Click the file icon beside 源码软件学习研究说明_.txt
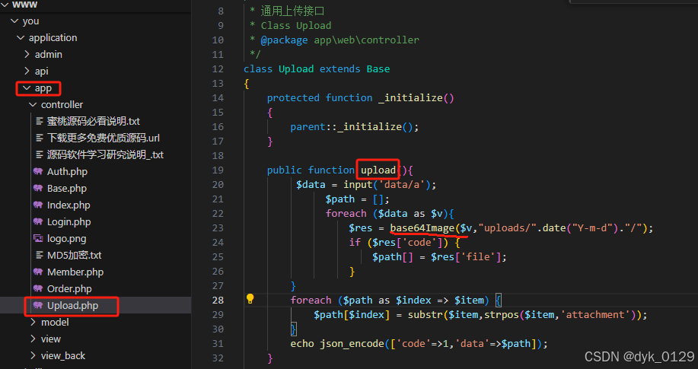 pos(39,155)
